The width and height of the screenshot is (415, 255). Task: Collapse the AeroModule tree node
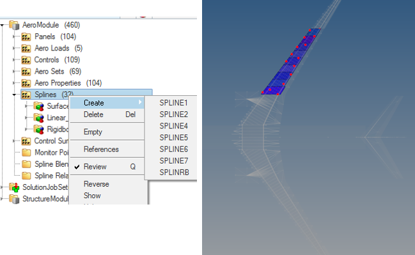3,25
